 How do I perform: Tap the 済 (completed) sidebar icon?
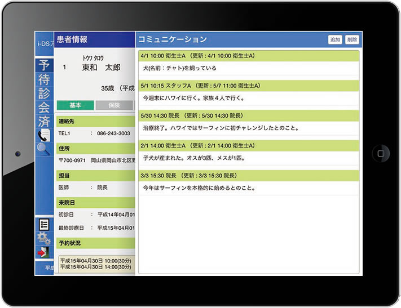[44, 122]
